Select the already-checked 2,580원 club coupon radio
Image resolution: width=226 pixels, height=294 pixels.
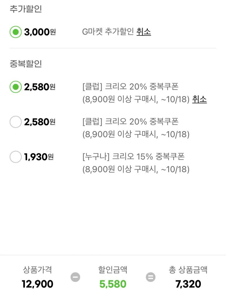tap(16, 87)
